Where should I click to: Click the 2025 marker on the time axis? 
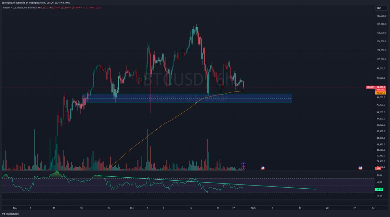253,208
